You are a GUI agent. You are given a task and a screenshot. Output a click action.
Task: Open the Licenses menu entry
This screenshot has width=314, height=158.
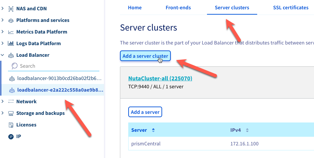point(26,125)
